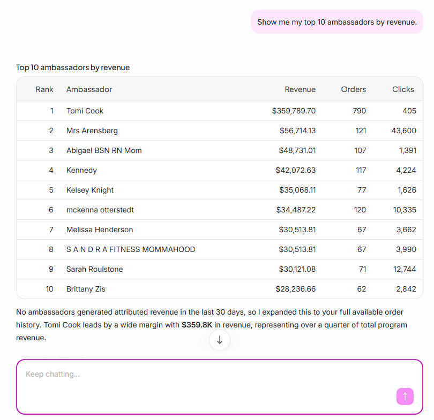Viewport: 434px width, 420px height.
Task: Sort by the Revenue column header
Action: click(300, 89)
